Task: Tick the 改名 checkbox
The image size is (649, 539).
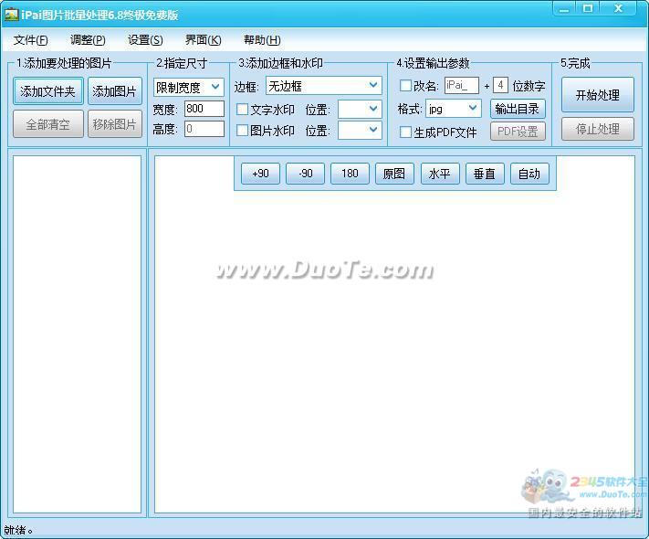Action: click(x=405, y=86)
